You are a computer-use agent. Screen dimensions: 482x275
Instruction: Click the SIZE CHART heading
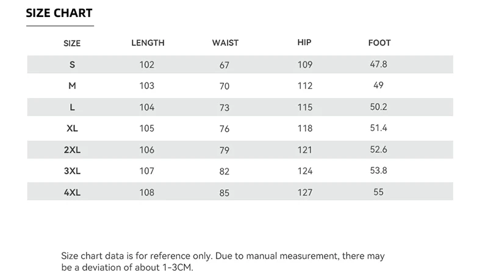coord(59,13)
